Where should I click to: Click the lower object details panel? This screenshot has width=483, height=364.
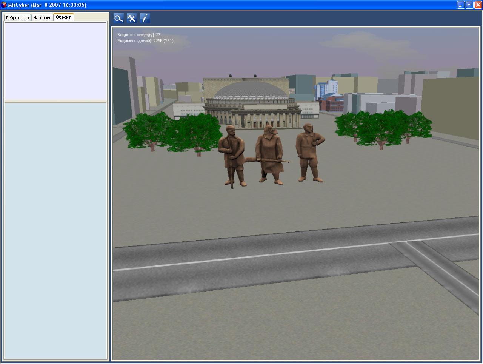(55, 231)
